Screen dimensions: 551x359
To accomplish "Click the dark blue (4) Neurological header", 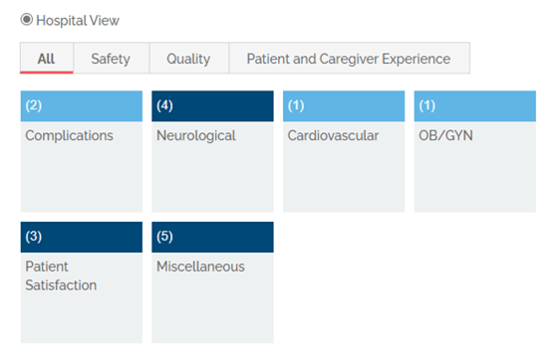I will point(212,106).
